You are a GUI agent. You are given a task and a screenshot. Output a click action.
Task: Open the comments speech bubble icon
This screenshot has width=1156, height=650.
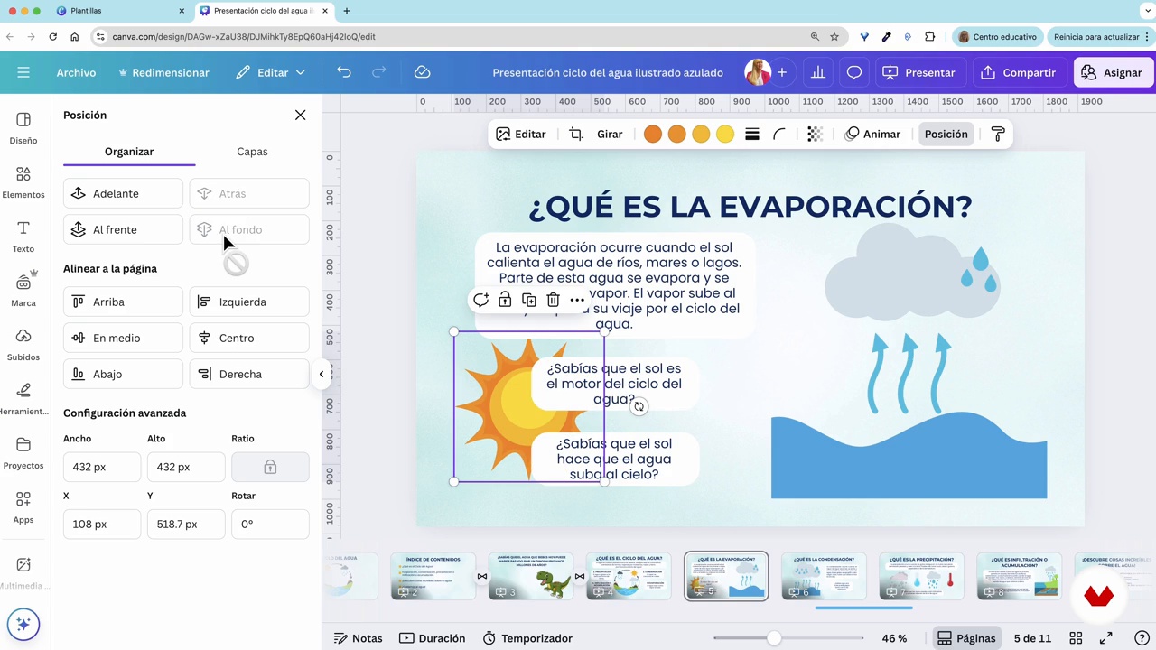coord(853,72)
